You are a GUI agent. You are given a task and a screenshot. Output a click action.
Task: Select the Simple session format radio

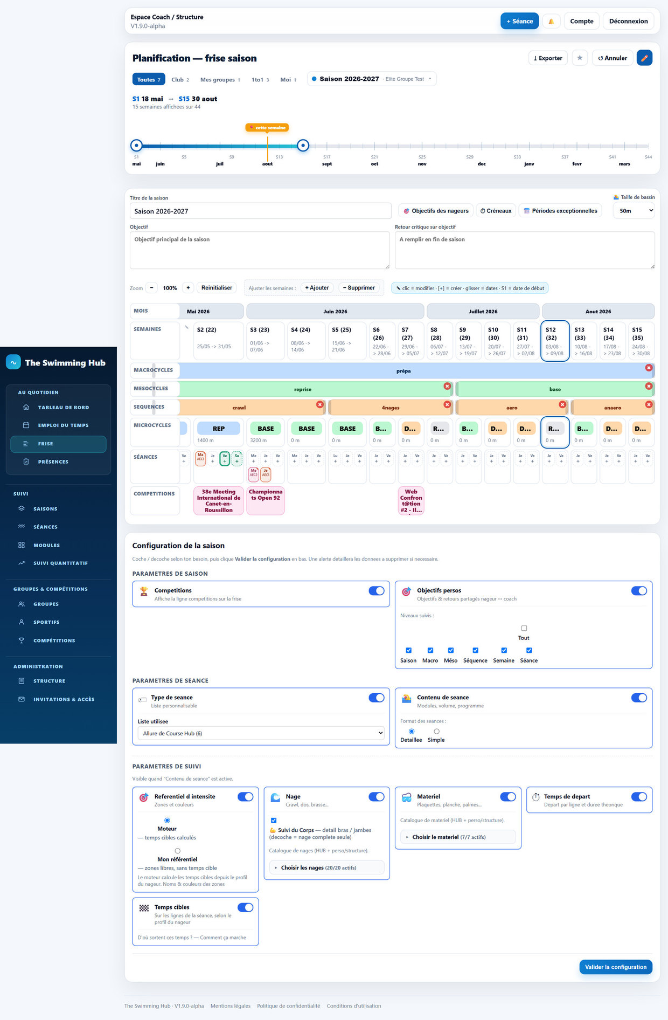click(436, 732)
